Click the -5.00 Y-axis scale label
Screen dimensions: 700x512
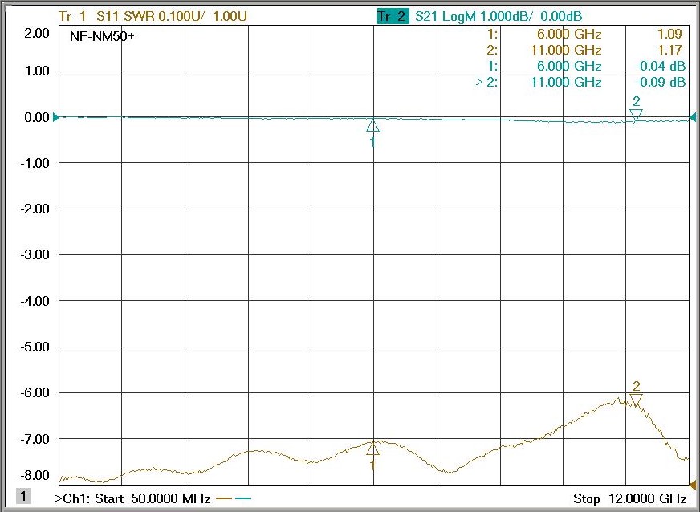point(35,347)
